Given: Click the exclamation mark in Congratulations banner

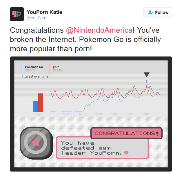Looking at the screenshot, I should [157, 134].
